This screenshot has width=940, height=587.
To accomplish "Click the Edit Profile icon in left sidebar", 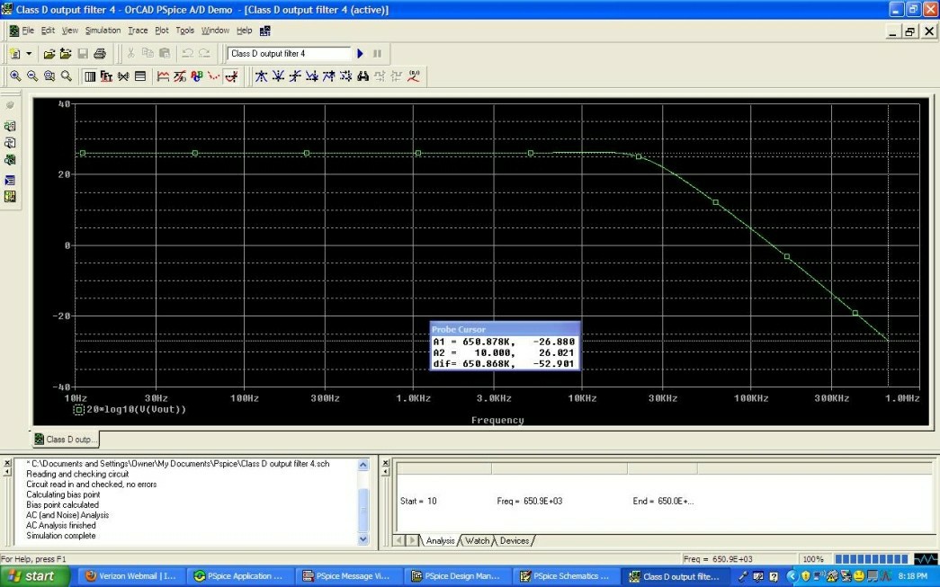I will [x=10, y=127].
